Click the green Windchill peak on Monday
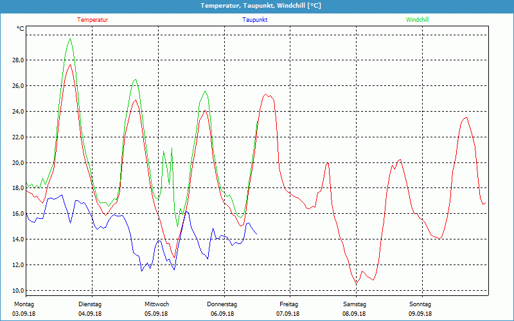514x321 pixels. (x=70, y=39)
